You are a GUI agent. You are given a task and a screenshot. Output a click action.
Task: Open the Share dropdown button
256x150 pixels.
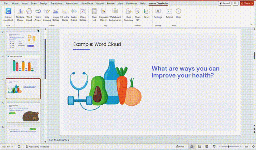click(247, 3)
